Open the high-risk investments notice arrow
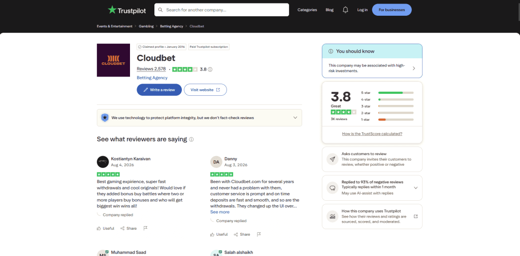This screenshot has height=256, width=520. [413, 68]
